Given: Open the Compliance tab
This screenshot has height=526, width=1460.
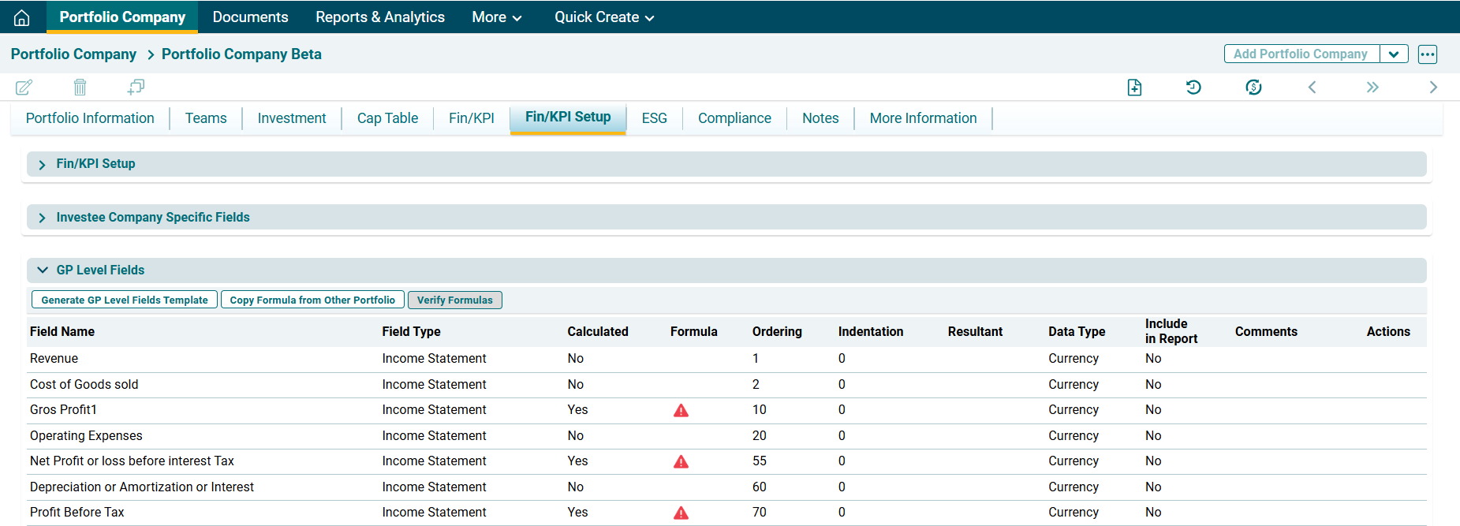Looking at the screenshot, I should (x=734, y=118).
